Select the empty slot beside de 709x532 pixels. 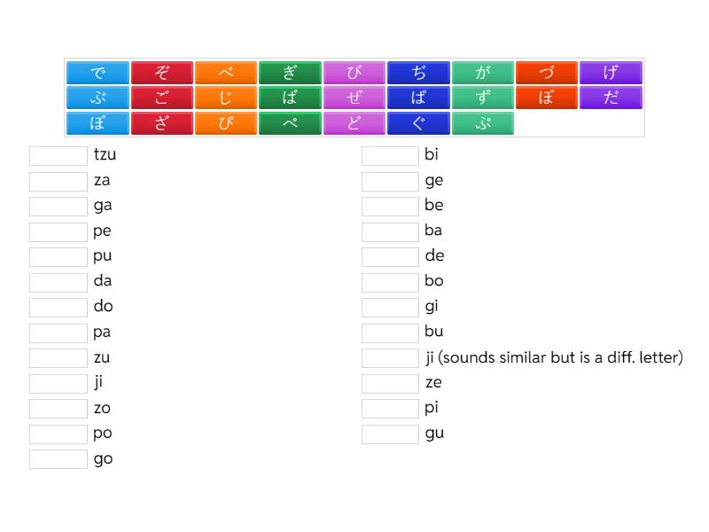(x=390, y=257)
